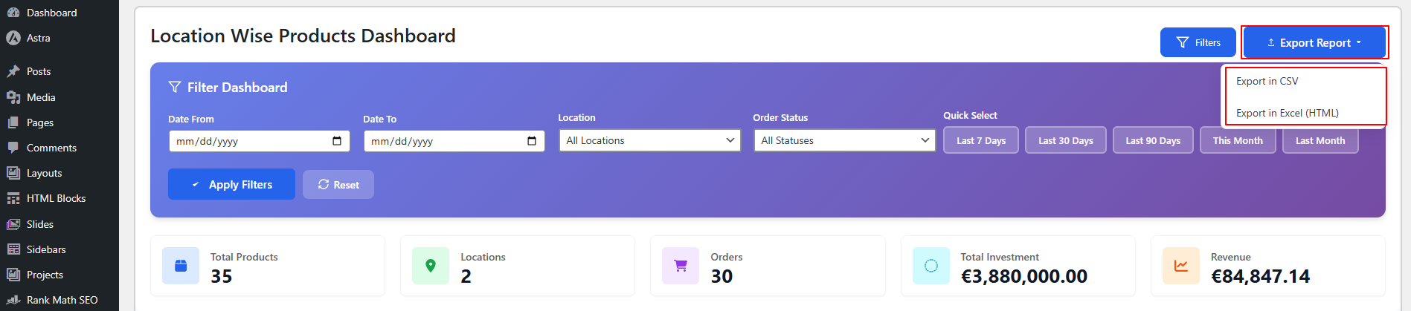Click the Revenue chart icon
The image size is (1411, 311).
coord(1181,266)
